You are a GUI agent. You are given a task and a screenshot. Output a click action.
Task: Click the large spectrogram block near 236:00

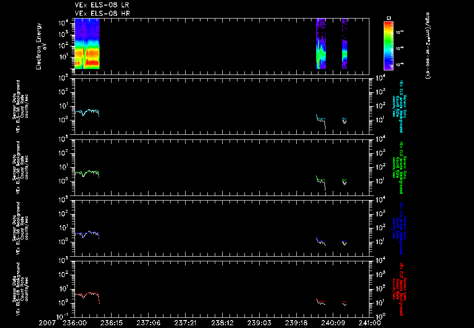point(87,44)
